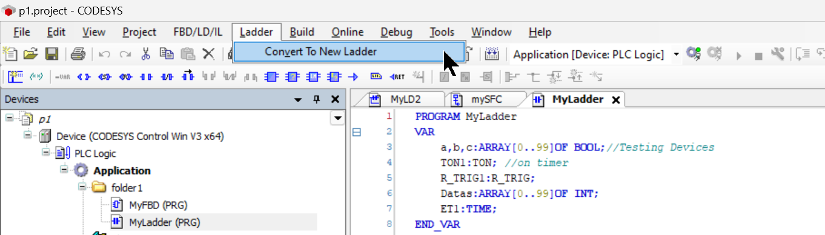
Task: Insert a RET return element
Action: (x=397, y=77)
